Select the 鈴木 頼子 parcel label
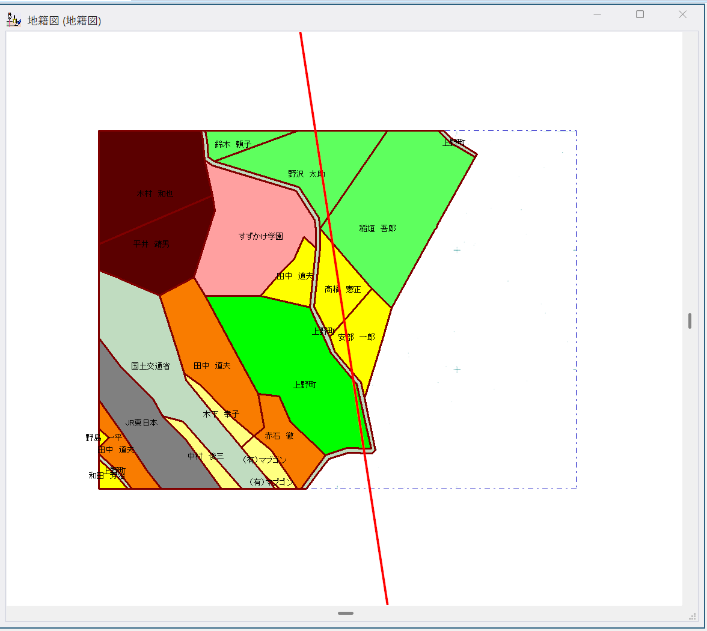 click(x=233, y=144)
